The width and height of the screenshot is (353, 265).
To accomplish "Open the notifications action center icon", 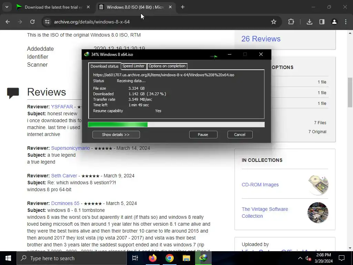I will tap(342, 258).
